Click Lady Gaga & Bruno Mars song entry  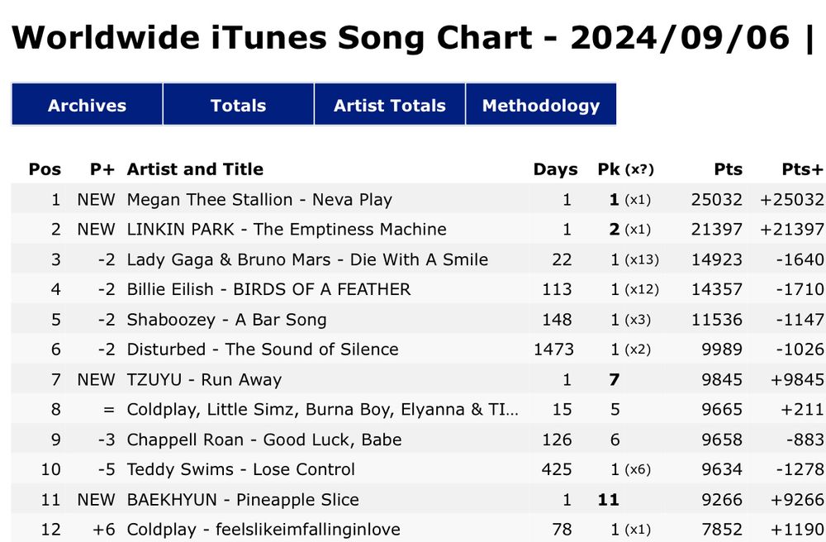307,259
